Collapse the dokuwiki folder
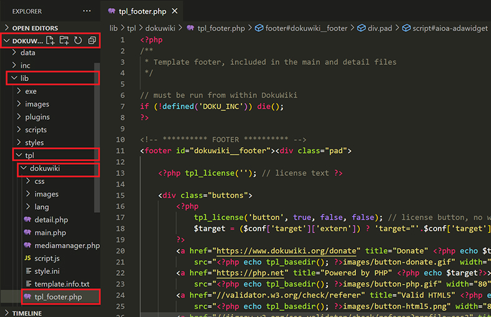 coord(44,168)
